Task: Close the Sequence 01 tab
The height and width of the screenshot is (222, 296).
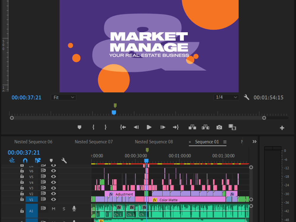Action: pos(190,142)
